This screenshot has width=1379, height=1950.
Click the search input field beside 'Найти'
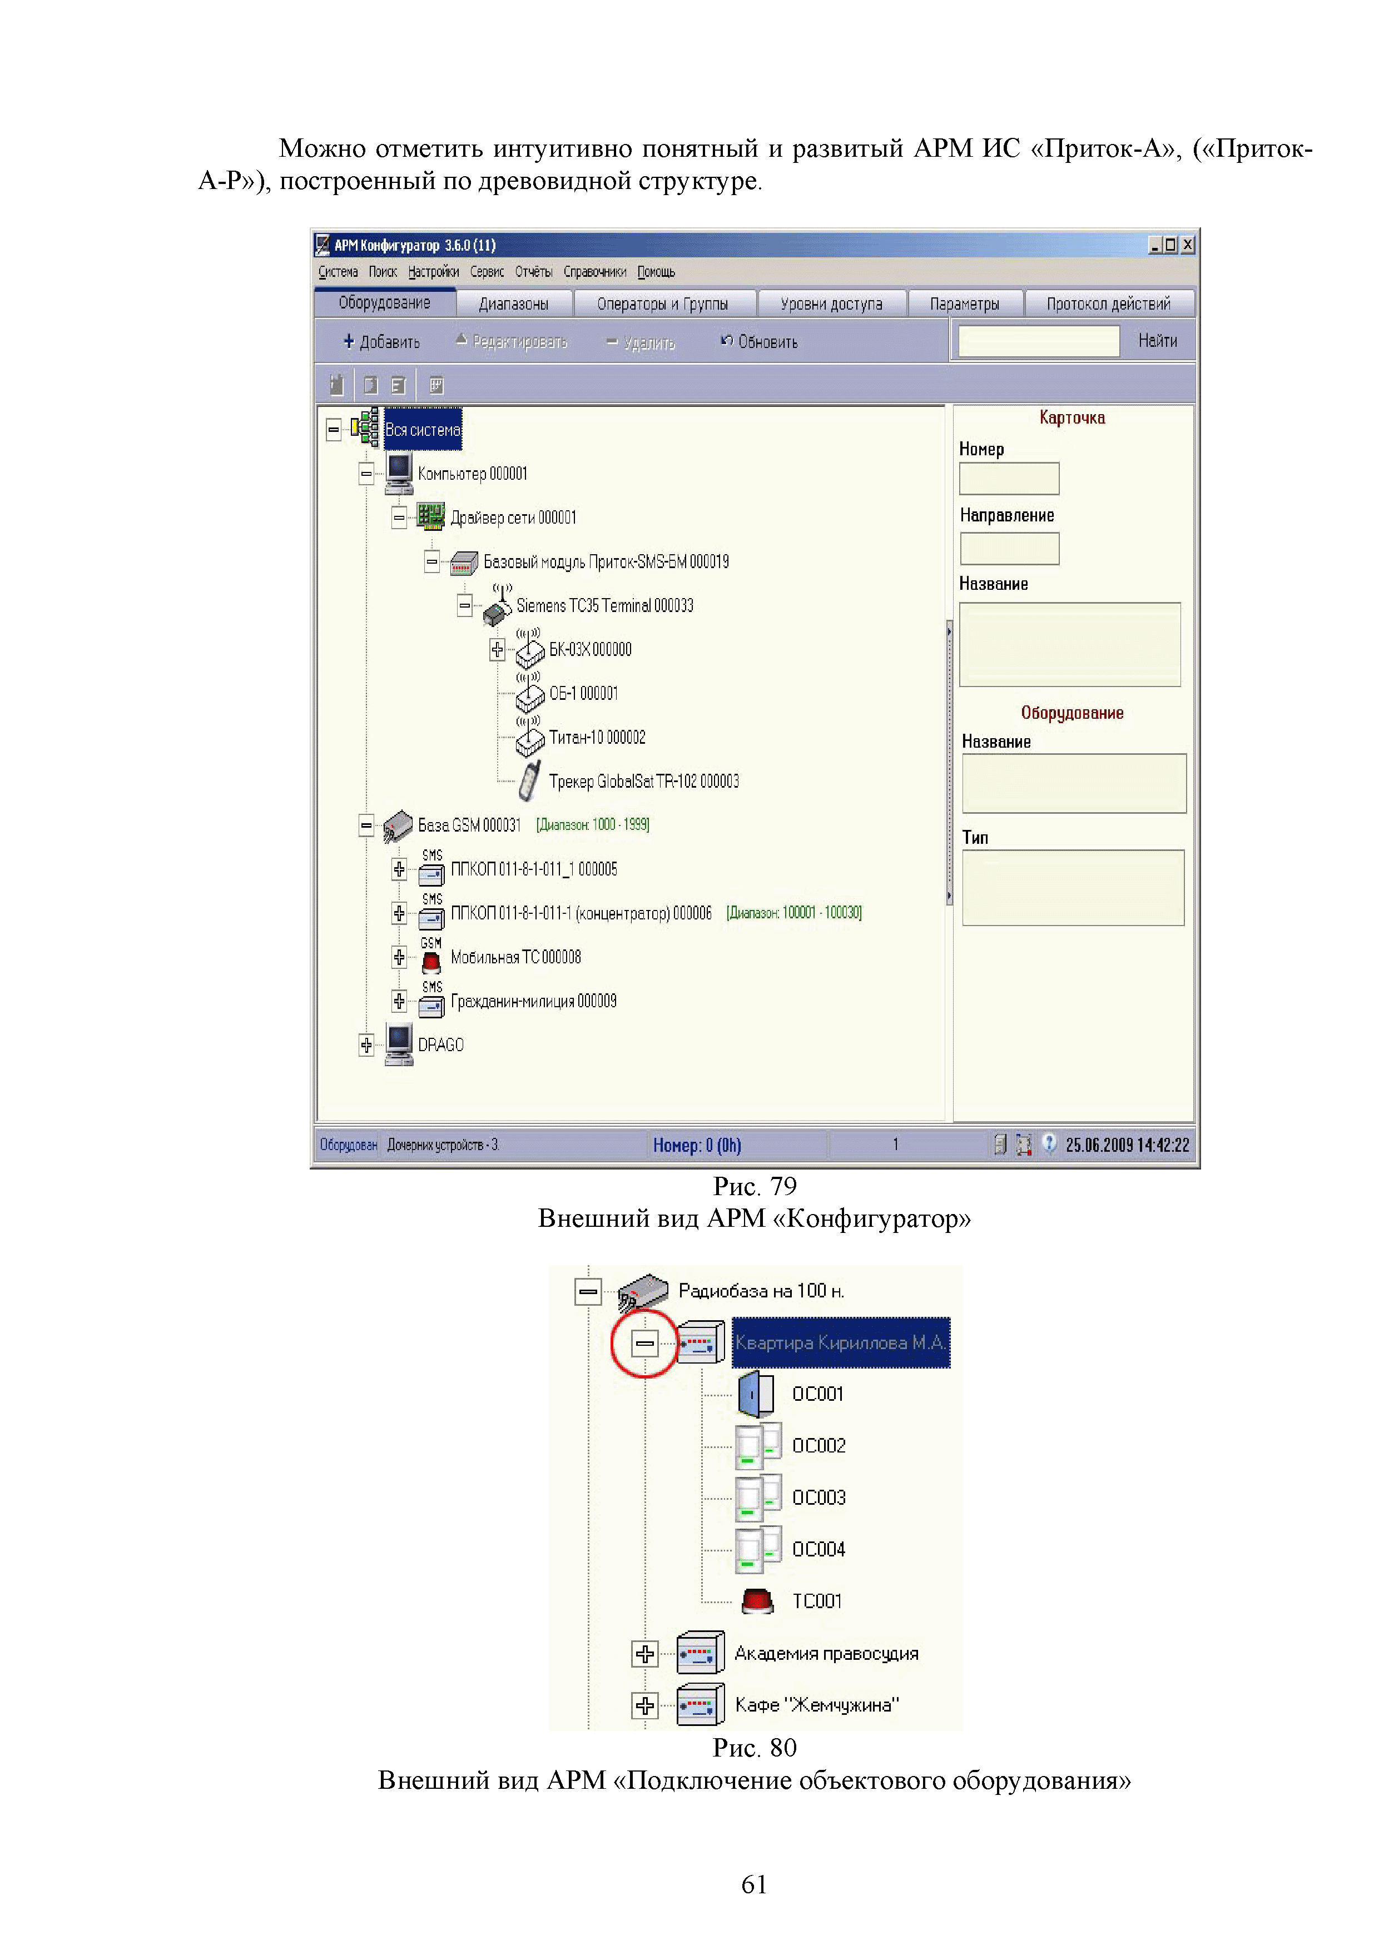(x=1038, y=341)
